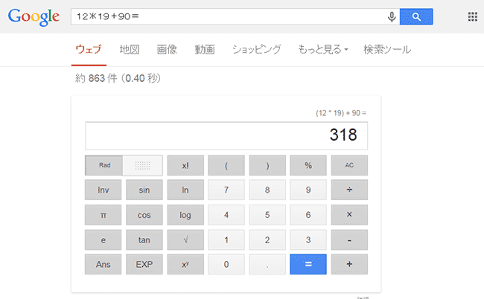The width and height of the screenshot is (484, 299).
Task: Click the log function key
Action: pos(185,215)
